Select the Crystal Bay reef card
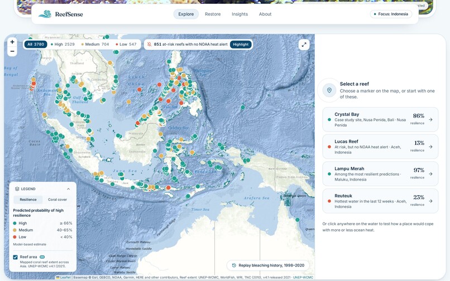The height and width of the screenshot is (281, 450). point(380,119)
